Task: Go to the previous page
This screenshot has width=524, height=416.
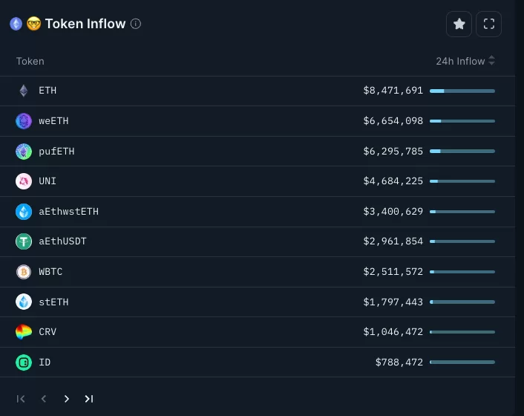Action: point(44,399)
